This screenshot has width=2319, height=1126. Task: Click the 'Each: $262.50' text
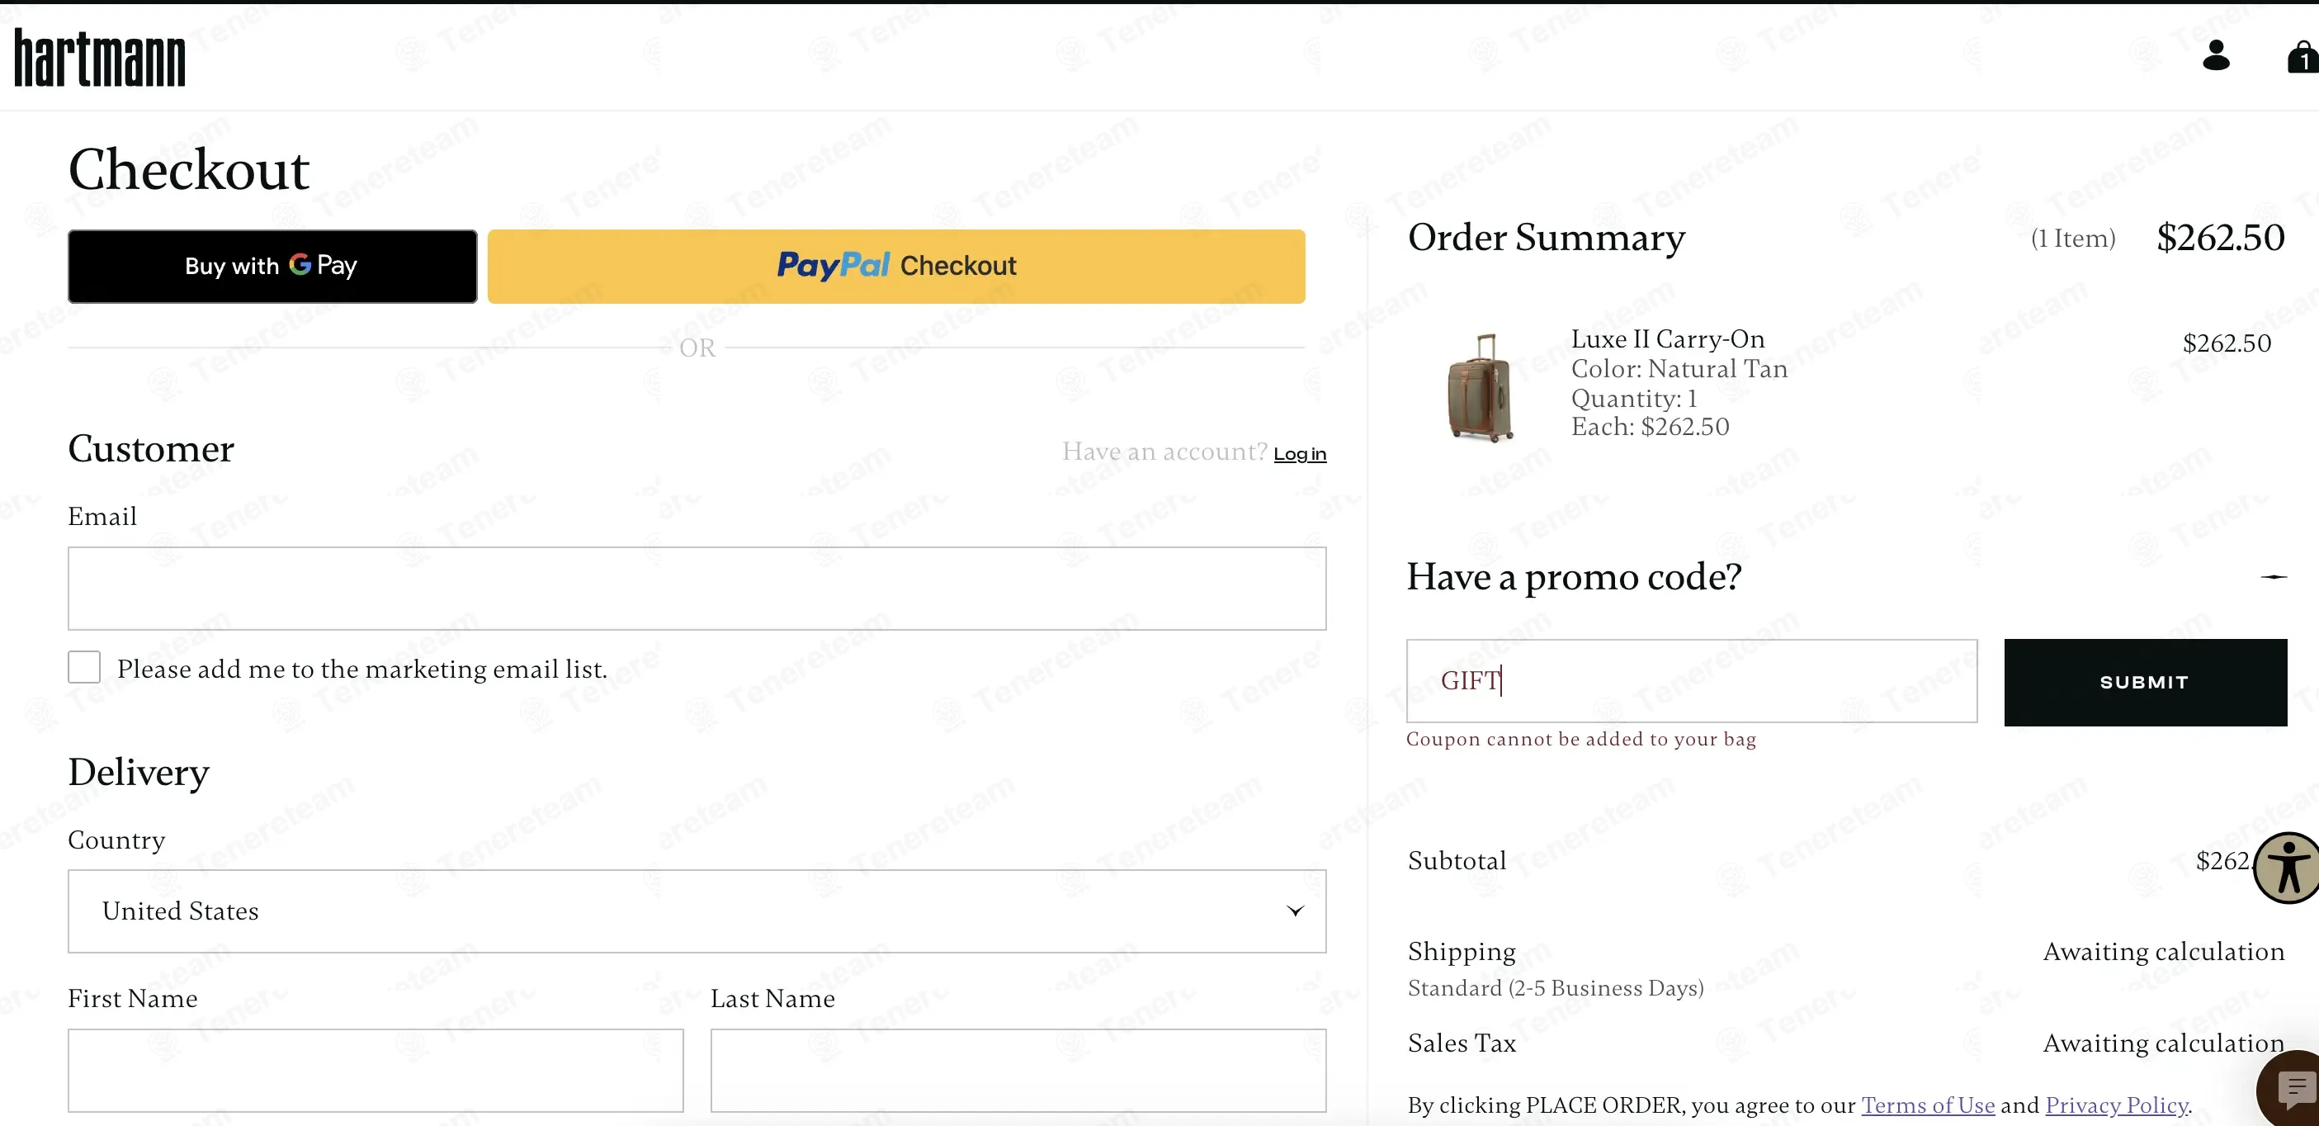pyautogui.click(x=1651, y=426)
